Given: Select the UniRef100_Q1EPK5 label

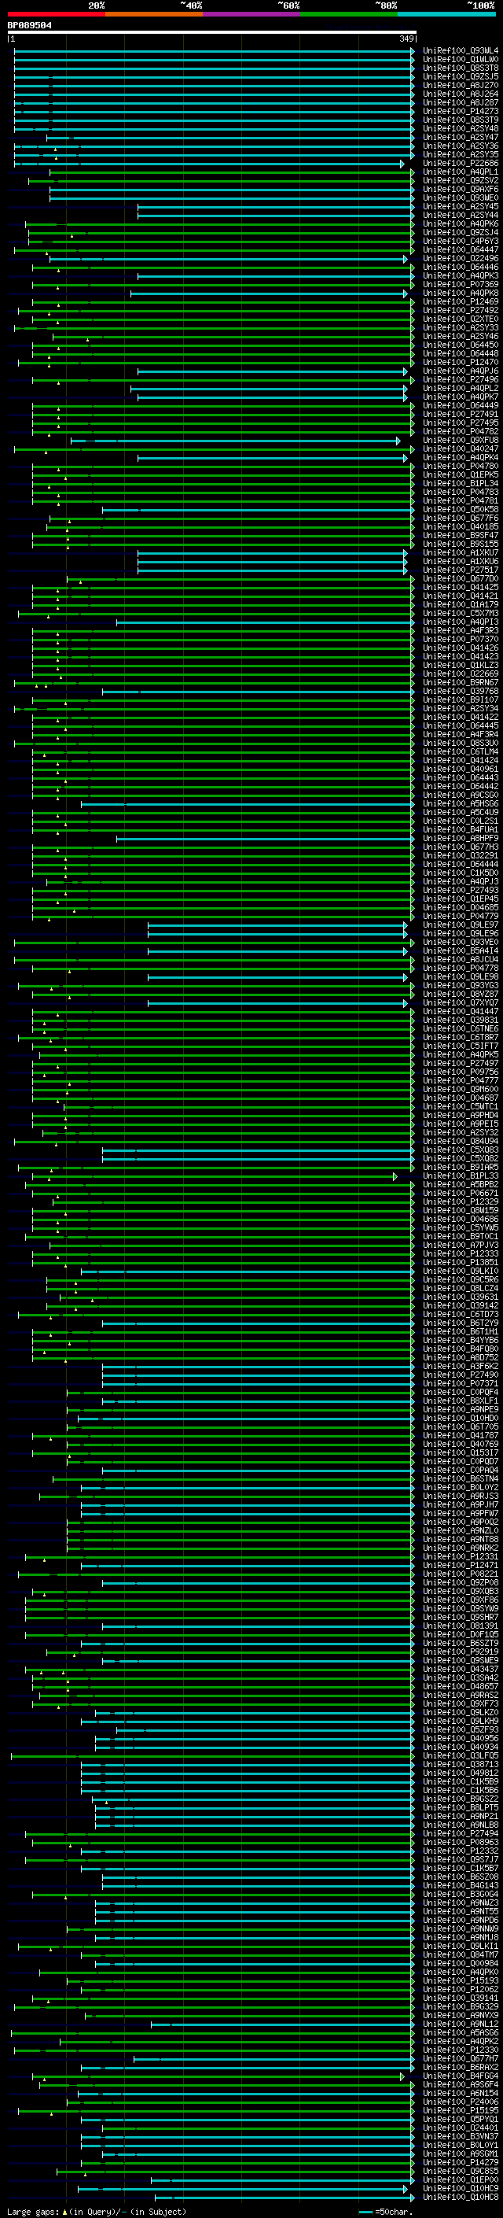Looking at the screenshot, I should pos(460,474).
